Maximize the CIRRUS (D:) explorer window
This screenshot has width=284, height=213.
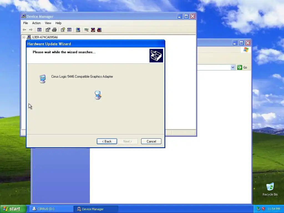pos(241,43)
